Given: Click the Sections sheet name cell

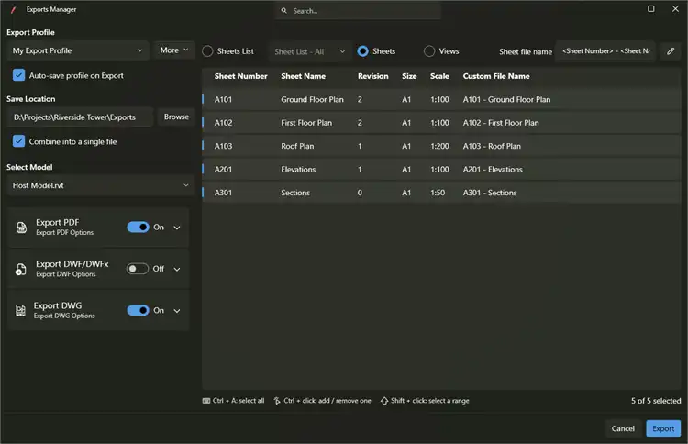Looking at the screenshot, I should click(295, 193).
